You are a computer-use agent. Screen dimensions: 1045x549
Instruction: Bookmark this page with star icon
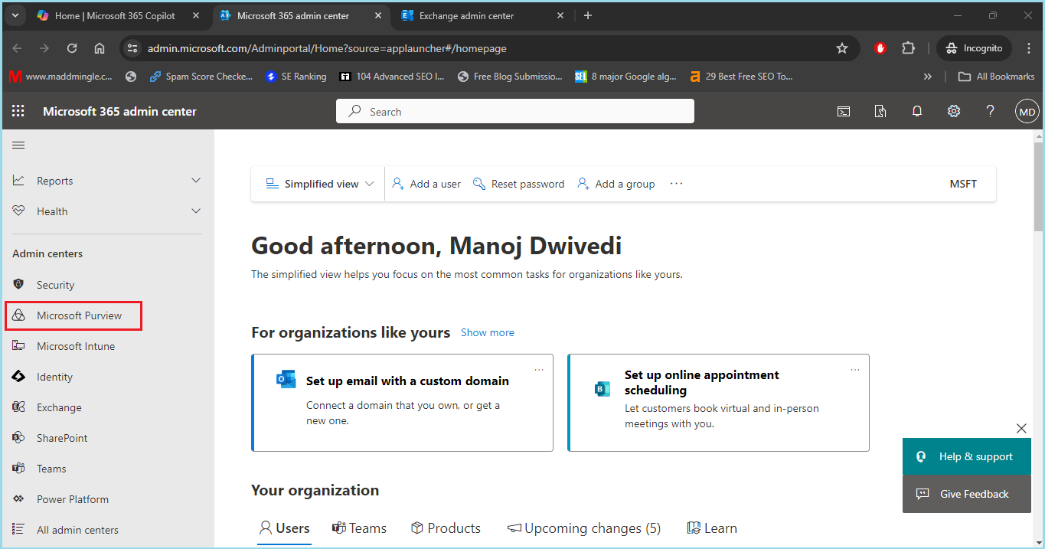(x=842, y=48)
